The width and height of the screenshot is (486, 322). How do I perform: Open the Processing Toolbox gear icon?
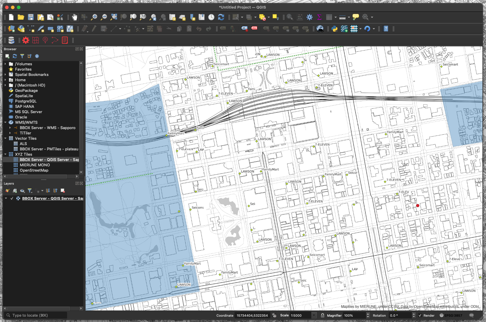pos(310,17)
